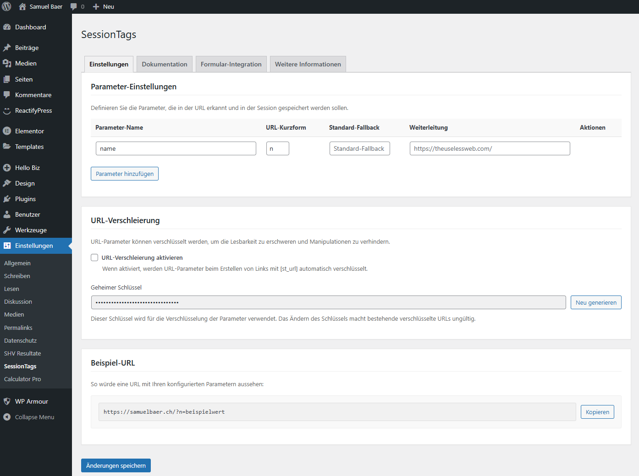Click the home icon beside Samuel Baer
639x476 pixels.
[x=22, y=6]
